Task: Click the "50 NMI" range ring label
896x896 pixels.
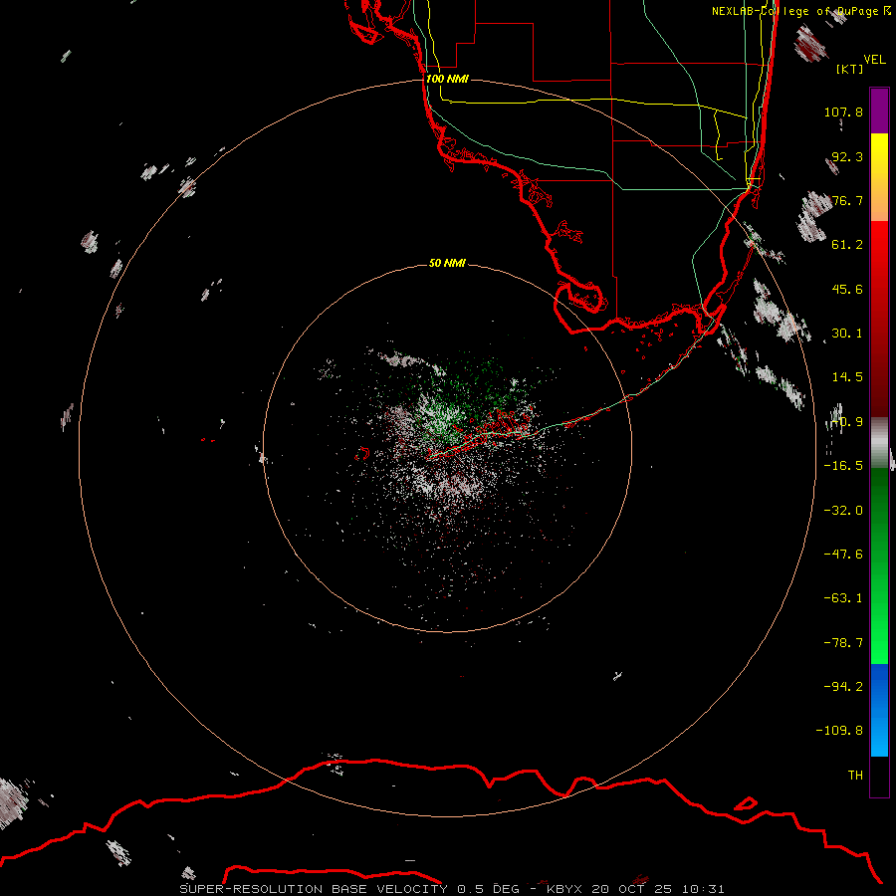Action: pyautogui.click(x=447, y=263)
